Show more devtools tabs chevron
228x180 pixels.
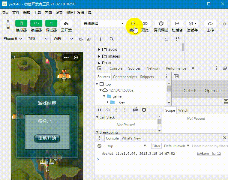[x=193, y=68]
